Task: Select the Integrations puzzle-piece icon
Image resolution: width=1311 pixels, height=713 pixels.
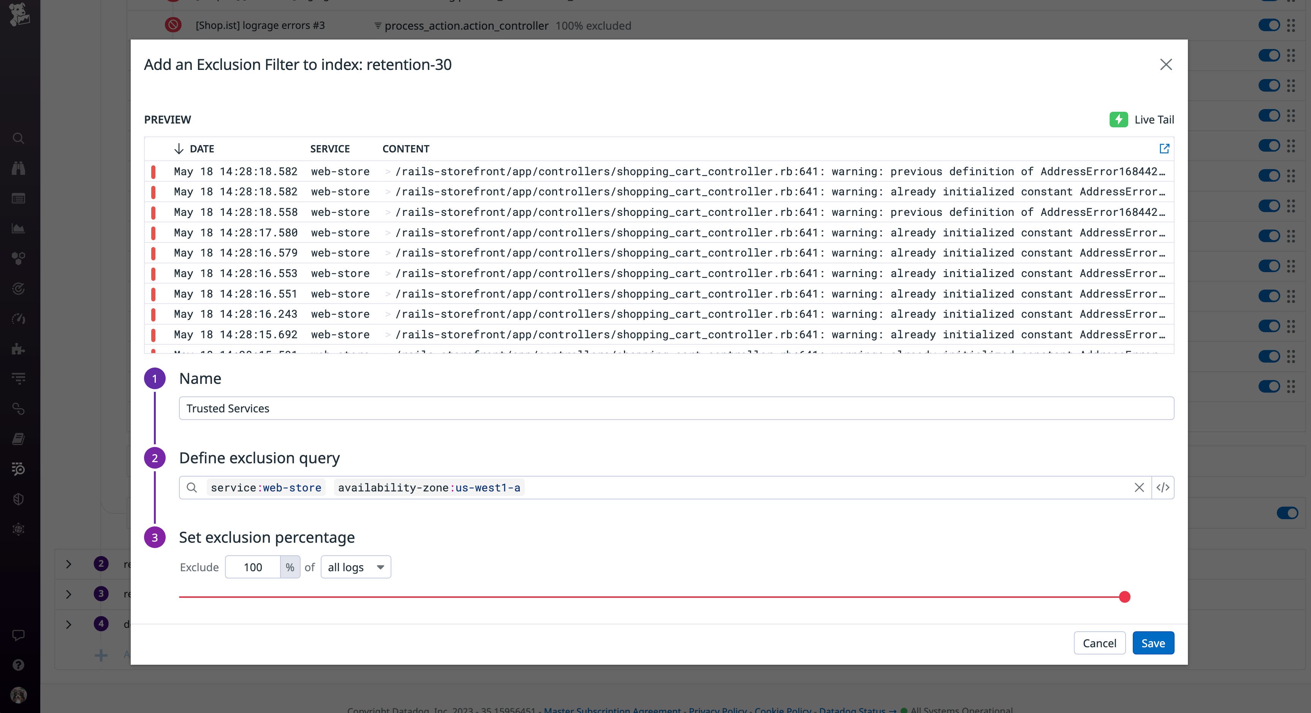Action: click(x=18, y=349)
